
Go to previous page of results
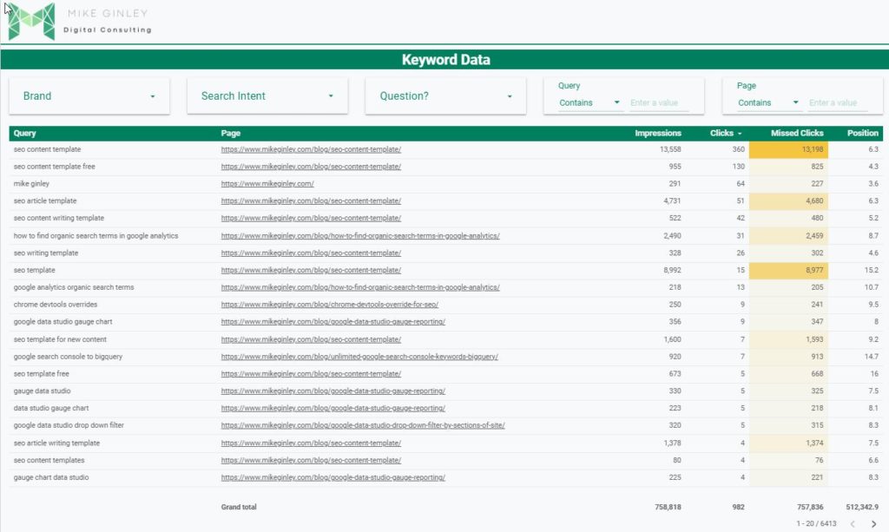click(853, 523)
